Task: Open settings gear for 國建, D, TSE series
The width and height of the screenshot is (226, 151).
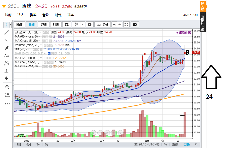Action: pos(47,32)
